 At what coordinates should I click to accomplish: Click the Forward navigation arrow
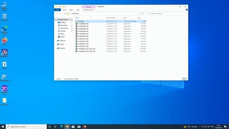(x=60, y=14)
